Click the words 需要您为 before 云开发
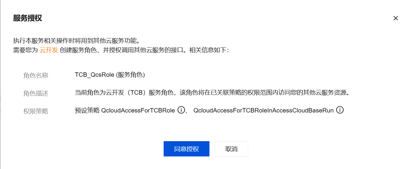Viewport: 411px width, 169px height. [x=26, y=50]
